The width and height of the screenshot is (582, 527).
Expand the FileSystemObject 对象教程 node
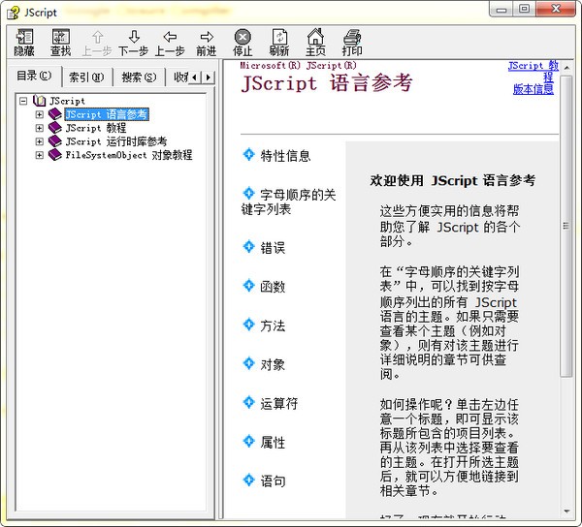[39, 155]
